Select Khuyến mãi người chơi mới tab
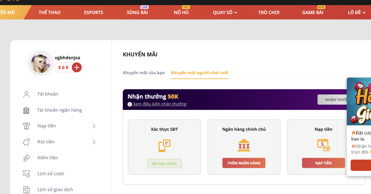The height and width of the screenshot is (194, 371). 200,73
